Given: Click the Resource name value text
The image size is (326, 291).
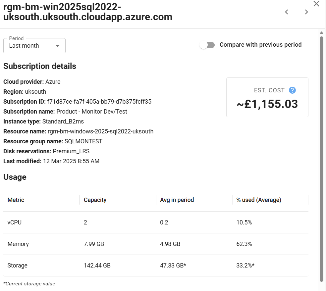Looking at the screenshot, I should click(100, 131).
